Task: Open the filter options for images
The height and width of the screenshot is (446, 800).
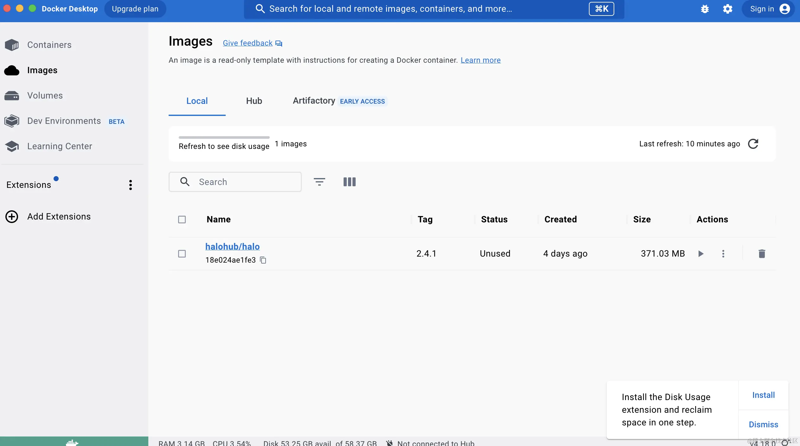Action: pyautogui.click(x=319, y=182)
